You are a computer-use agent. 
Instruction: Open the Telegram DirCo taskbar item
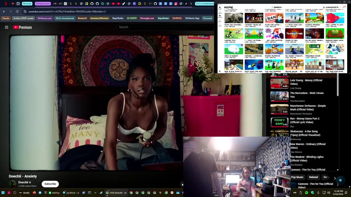pyautogui.click(x=70, y=193)
